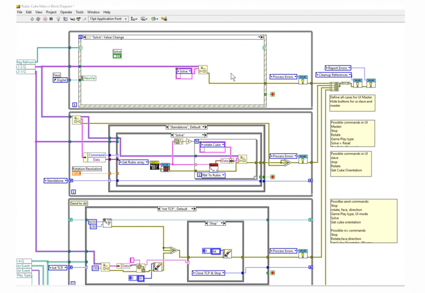Select the TCP Open Connection node
Viewport: 425px width, 293px height.
[107, 223]
